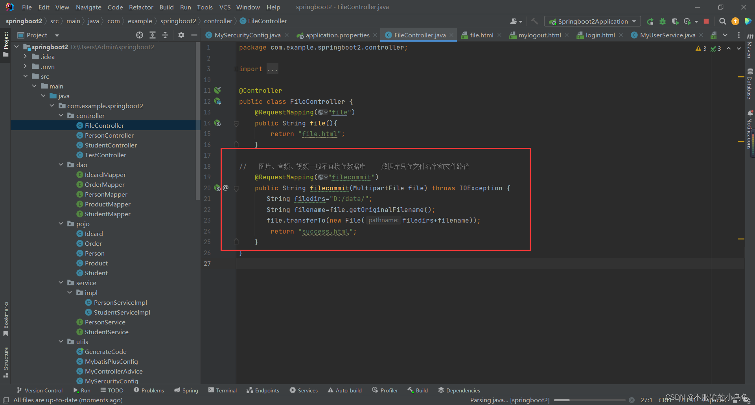Collapse the controller folder
This screenshot has height=405, width=755.
(x=61, y=116)
